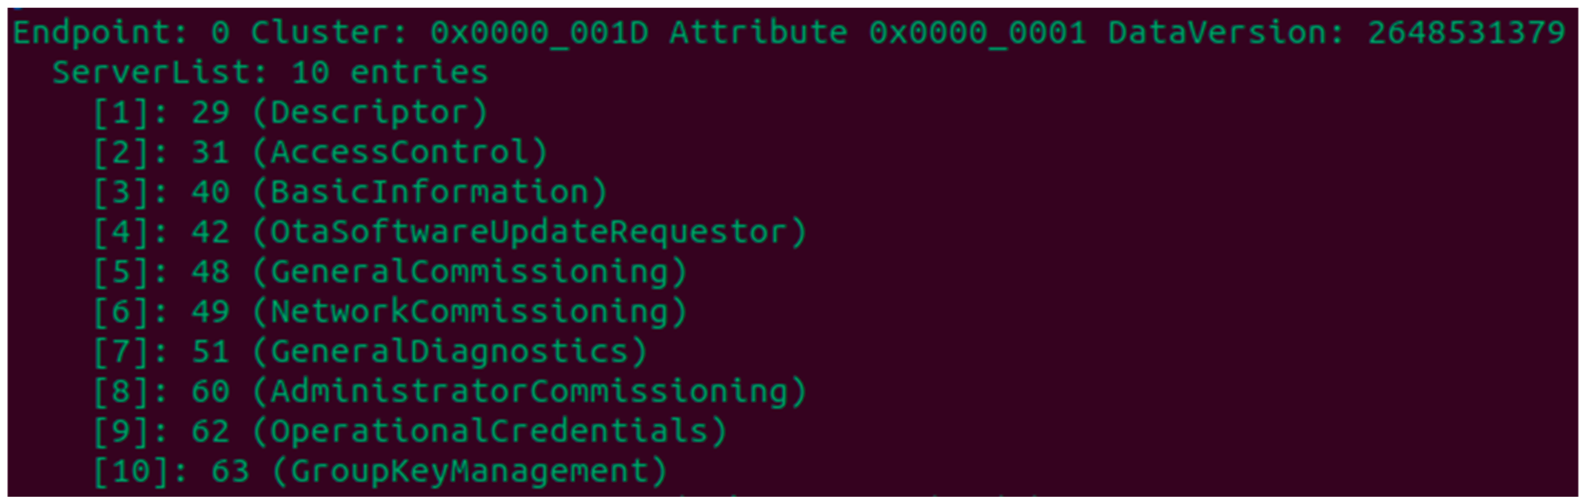Click the Attribute value 0x0000_0001

(x=977, y=32)
